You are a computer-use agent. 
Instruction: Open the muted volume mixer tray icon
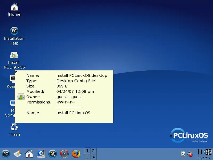pos(190,154)
